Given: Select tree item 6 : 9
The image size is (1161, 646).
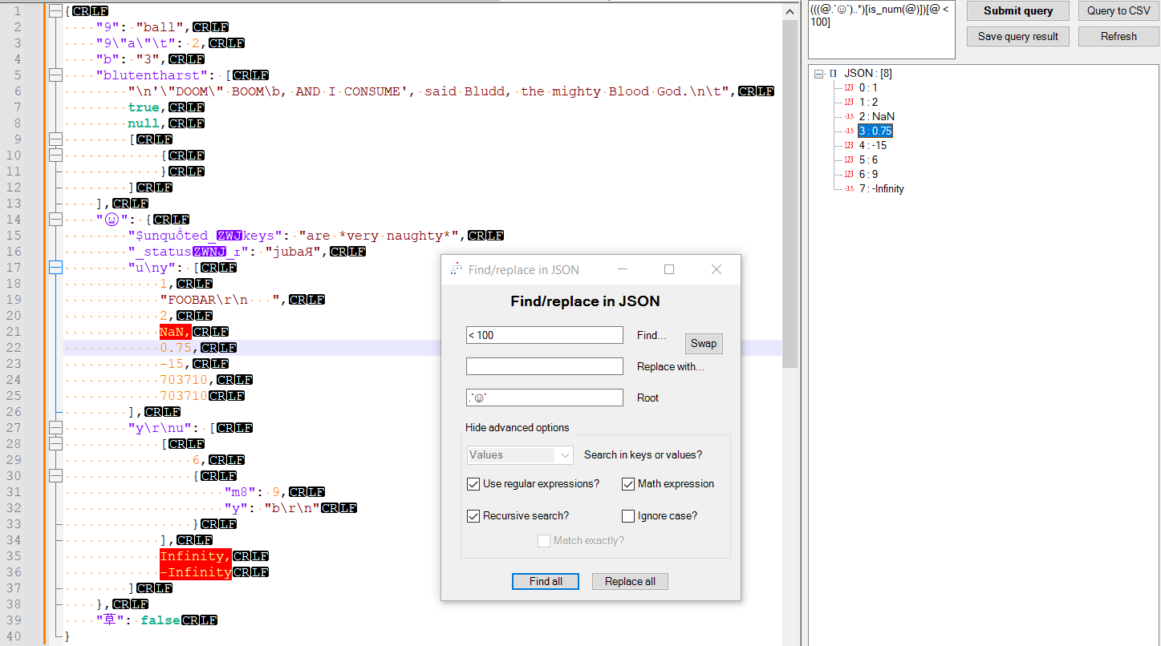Looking at the screenshot, I should [867, 174].
